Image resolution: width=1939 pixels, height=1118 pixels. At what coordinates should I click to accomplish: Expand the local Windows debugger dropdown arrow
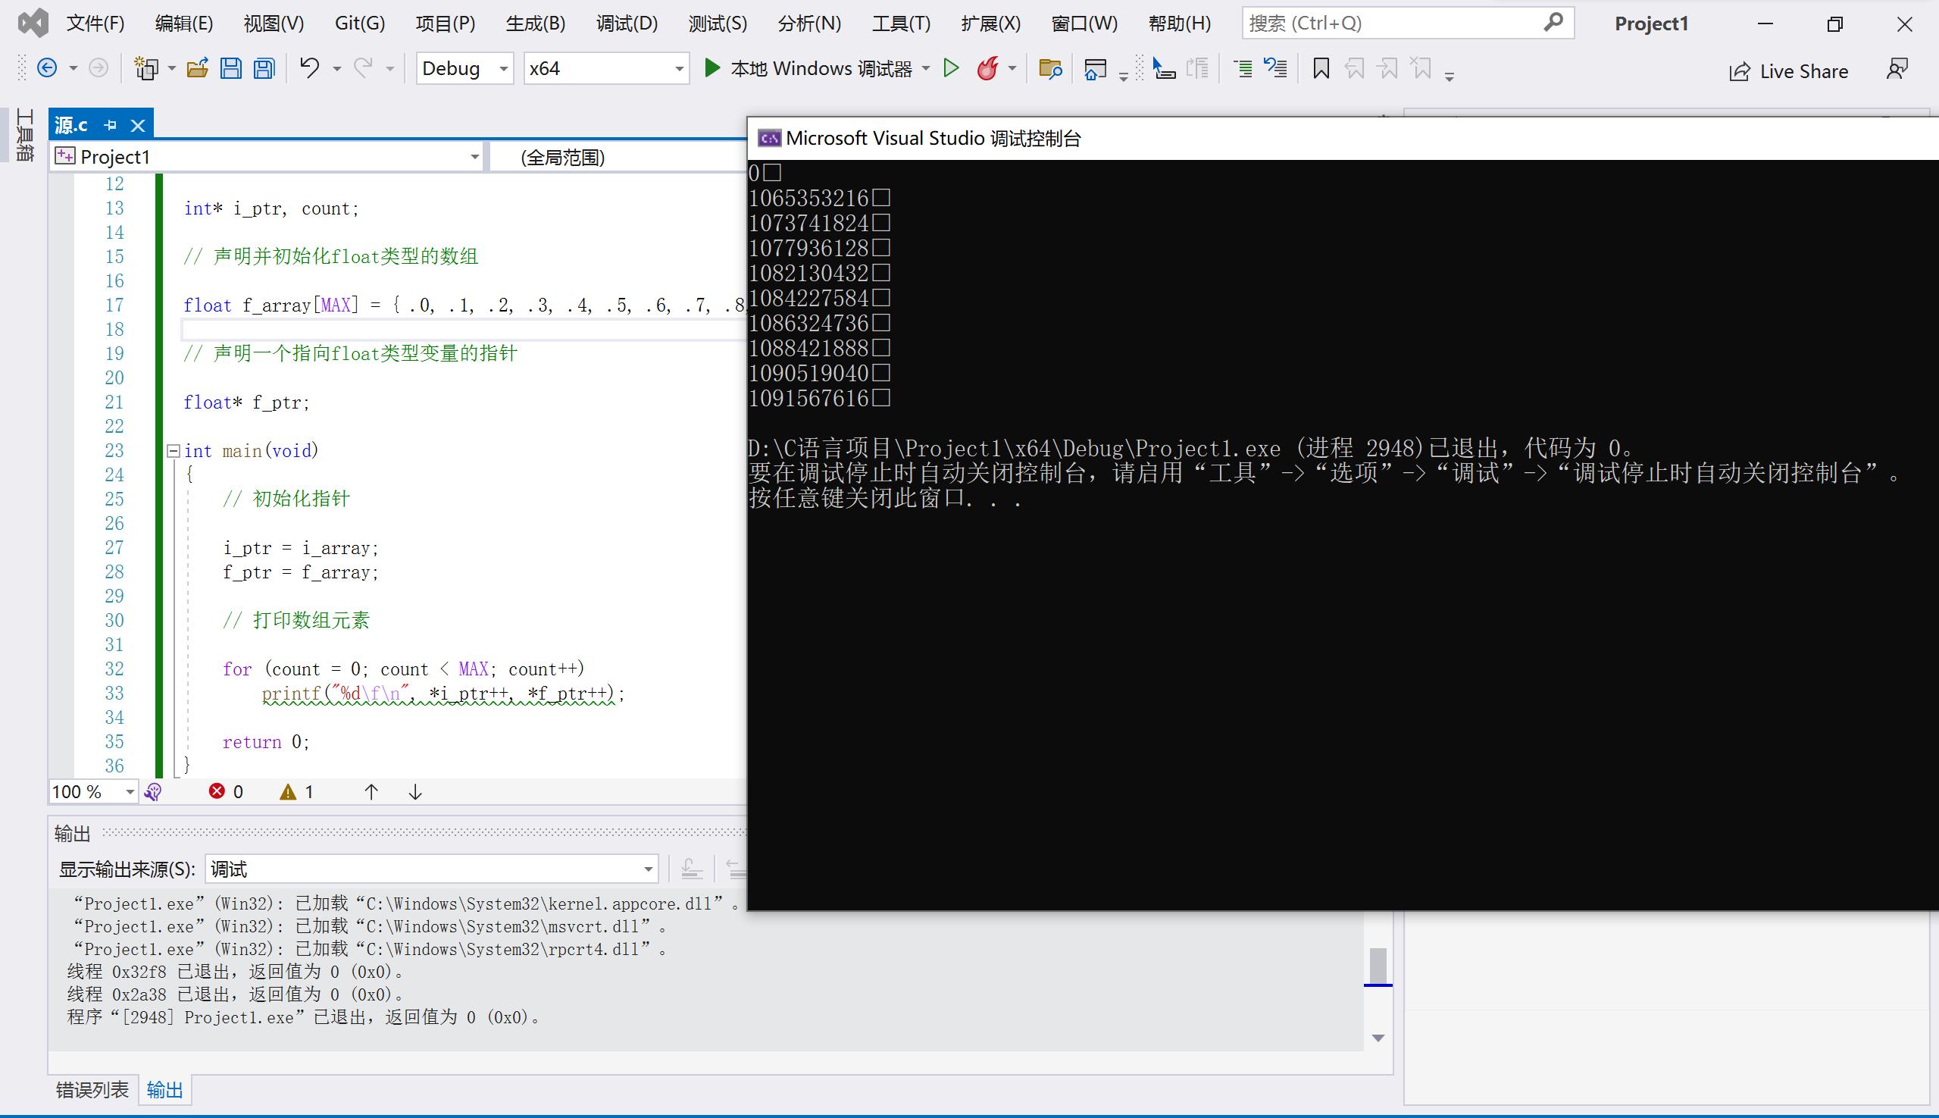(927, 68)
